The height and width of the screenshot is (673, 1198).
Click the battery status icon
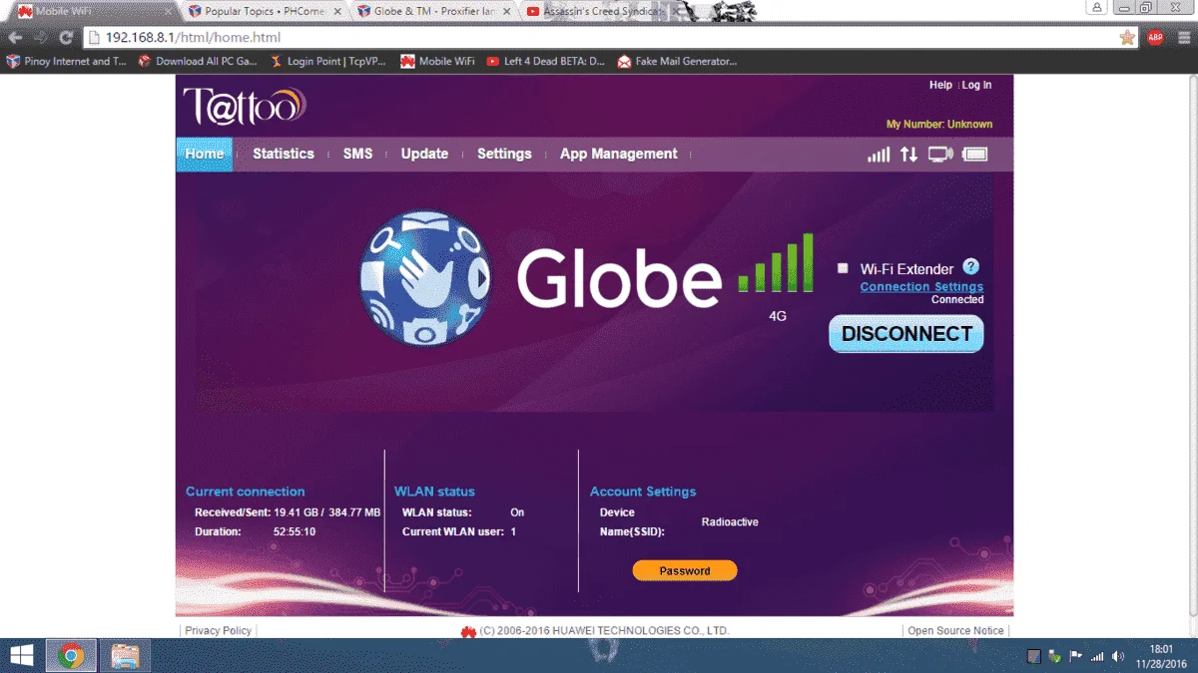click(x=975, y=155)
